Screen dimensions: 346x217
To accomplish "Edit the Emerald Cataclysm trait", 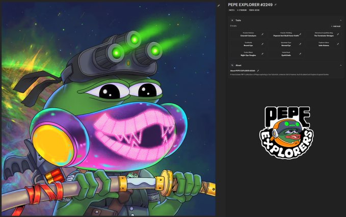I will click(x=262, y=34).
